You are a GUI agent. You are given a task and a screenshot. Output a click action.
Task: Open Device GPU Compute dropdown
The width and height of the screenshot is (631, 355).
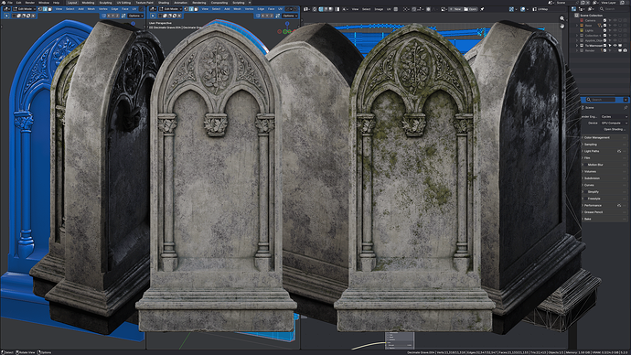point(615,124)
